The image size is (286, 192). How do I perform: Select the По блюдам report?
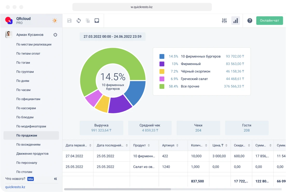[25, 117]
